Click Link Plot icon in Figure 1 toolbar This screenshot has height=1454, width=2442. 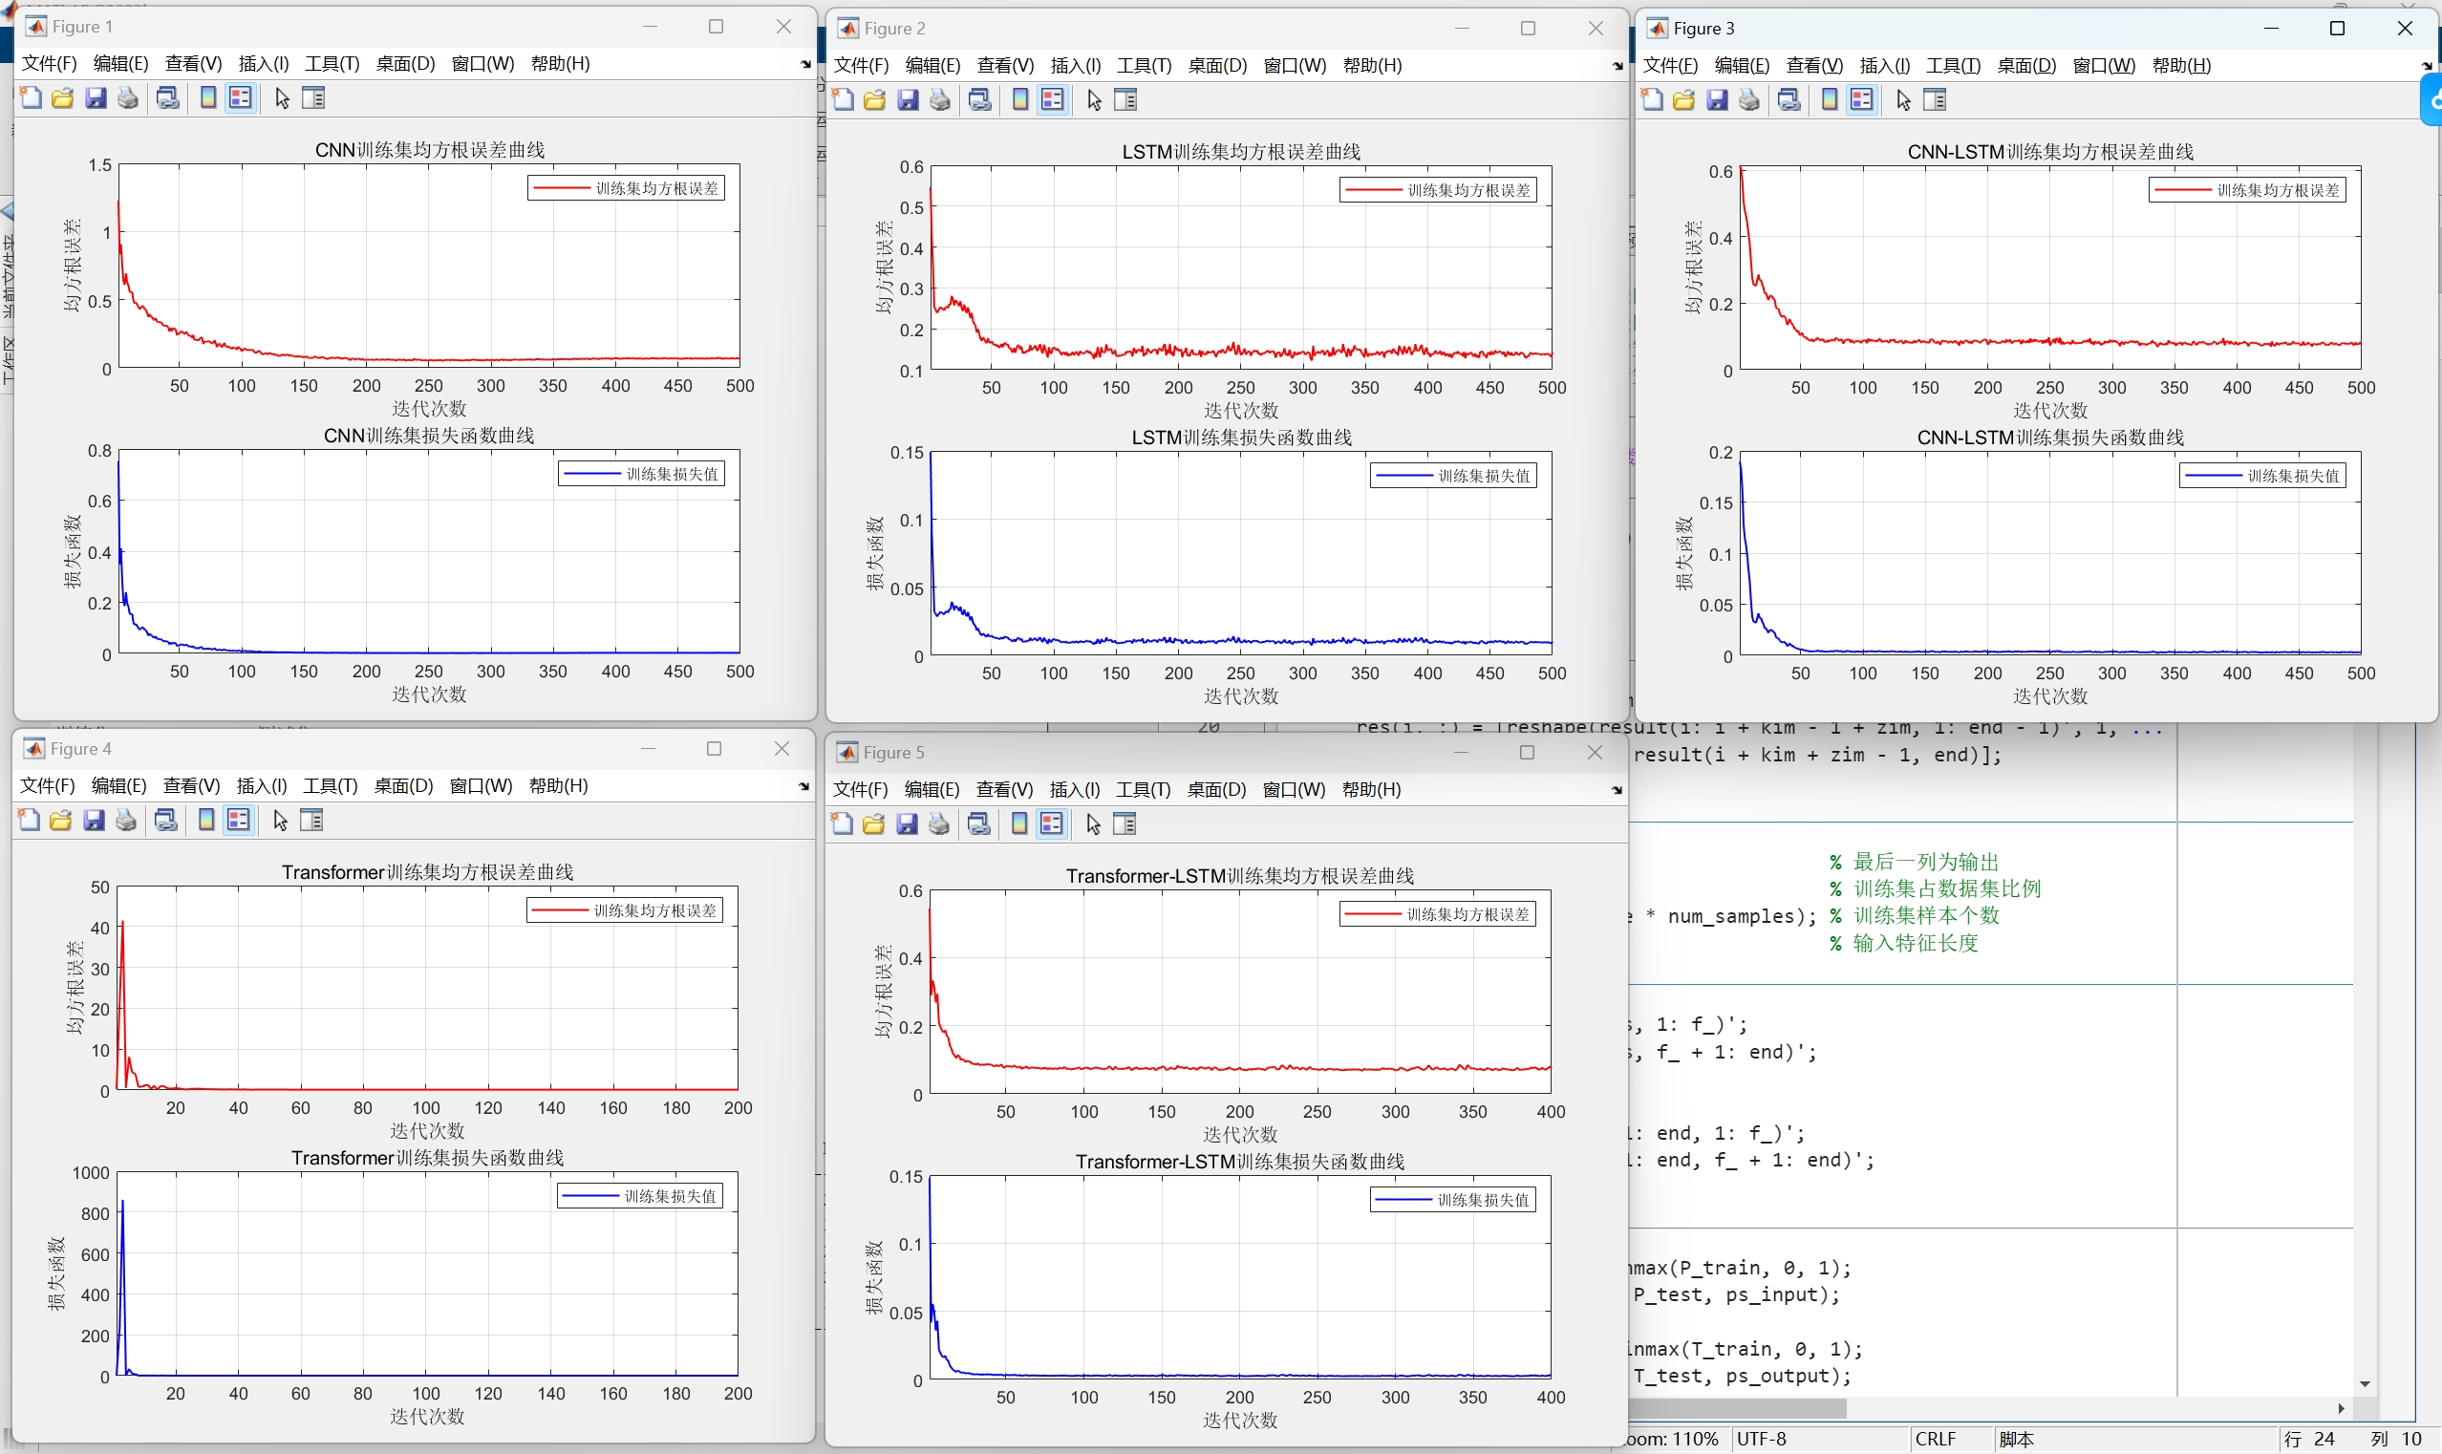pyautogui.click(x=167, y=98)
